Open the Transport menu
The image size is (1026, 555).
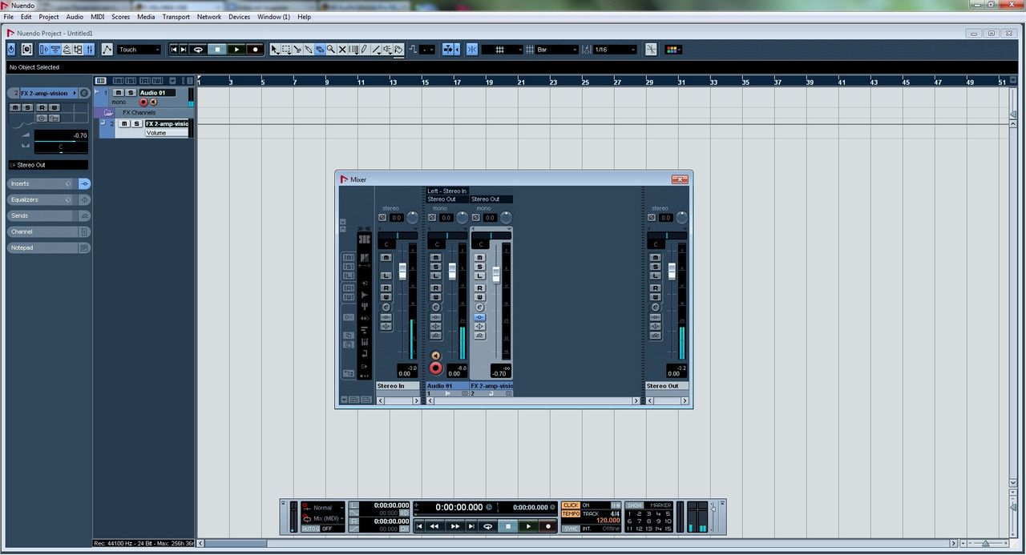(x=176, y=17)
